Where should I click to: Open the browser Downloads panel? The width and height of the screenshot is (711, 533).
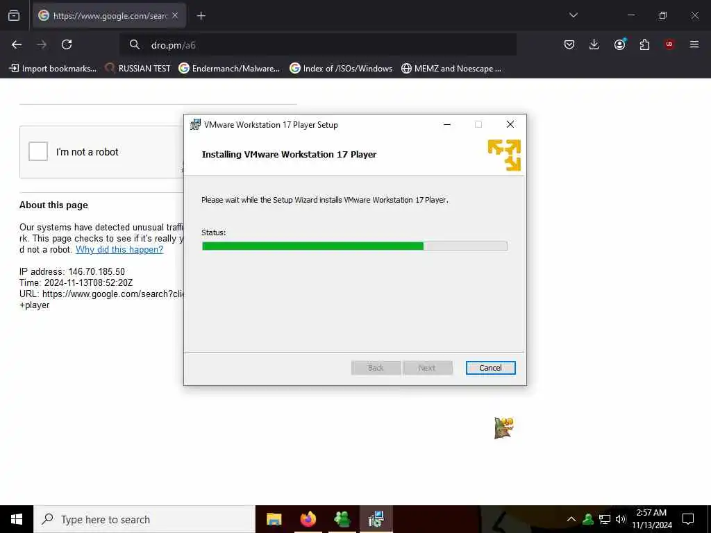pos(594,44)
